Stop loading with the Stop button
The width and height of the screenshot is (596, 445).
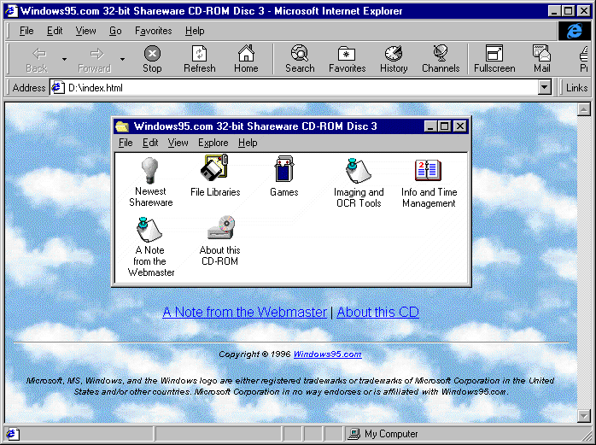(152, 59)
